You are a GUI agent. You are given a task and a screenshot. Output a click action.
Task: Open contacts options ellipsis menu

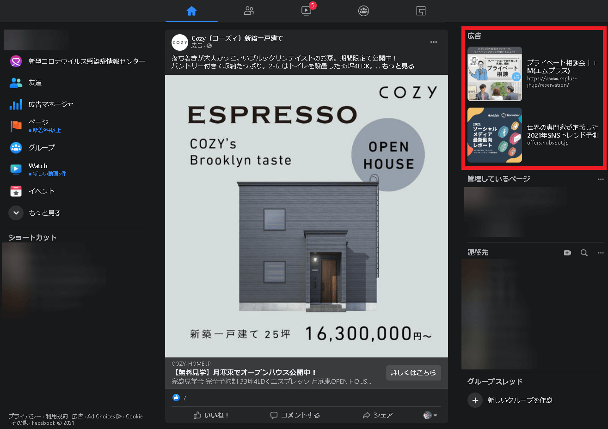pyautogui.click(x=601, y=253)
